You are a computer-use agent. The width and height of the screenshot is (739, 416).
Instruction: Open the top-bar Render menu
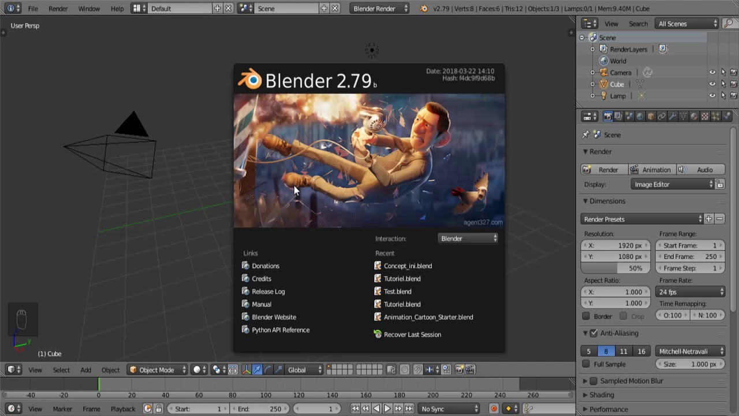click(58, 9)
